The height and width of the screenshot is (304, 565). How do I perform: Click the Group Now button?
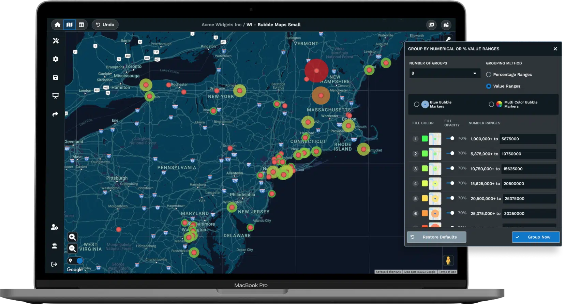click(x=536, y=237)
